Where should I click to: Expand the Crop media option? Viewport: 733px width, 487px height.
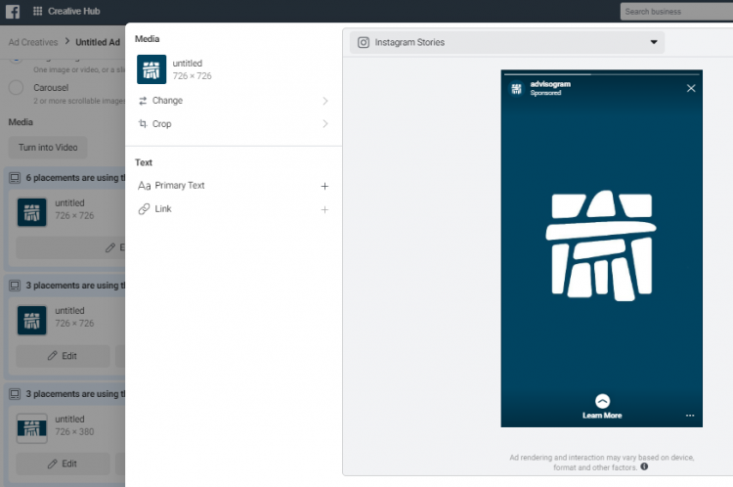coord(233,124)
